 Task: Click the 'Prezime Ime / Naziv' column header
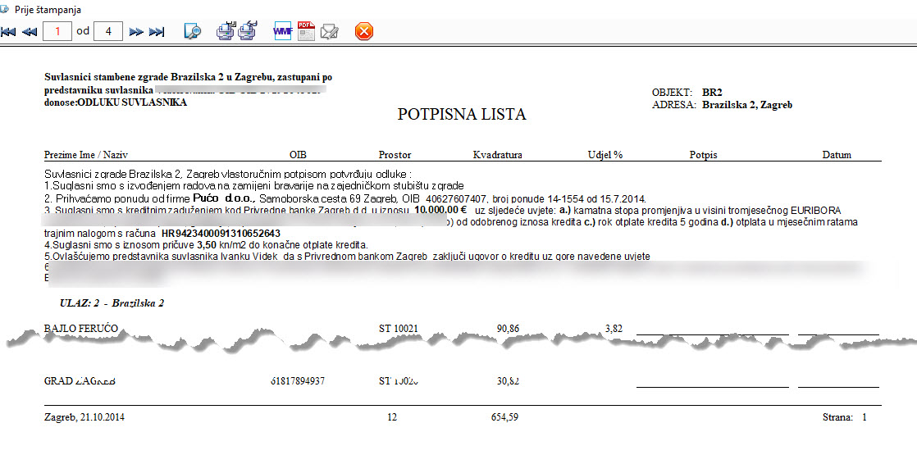(x=86, y=156)
